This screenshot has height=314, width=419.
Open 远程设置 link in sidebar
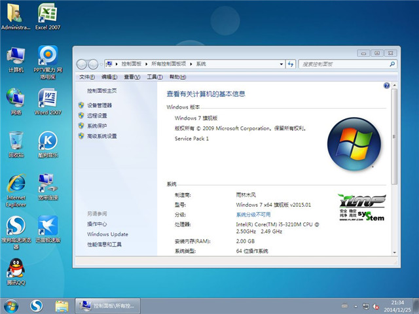coord(97,116)
